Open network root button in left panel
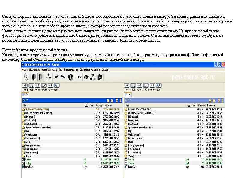Screen dimensions: 238x178 pyautogui.click(x=57, y=86)
